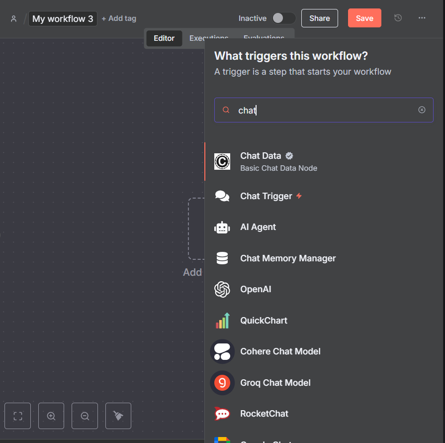Select the Chat Memory Manager database icon
Screen dimensions: 445x443
pos(222,258)
